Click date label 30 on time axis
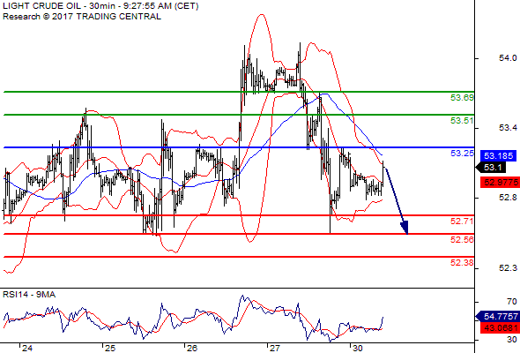The width and height of the screenshot is (520, 353). (x=358, y=349)
